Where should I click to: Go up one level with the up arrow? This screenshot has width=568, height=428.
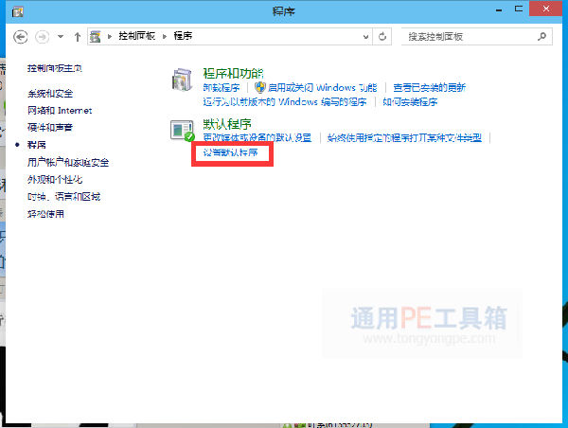click(x=78, y=37)
